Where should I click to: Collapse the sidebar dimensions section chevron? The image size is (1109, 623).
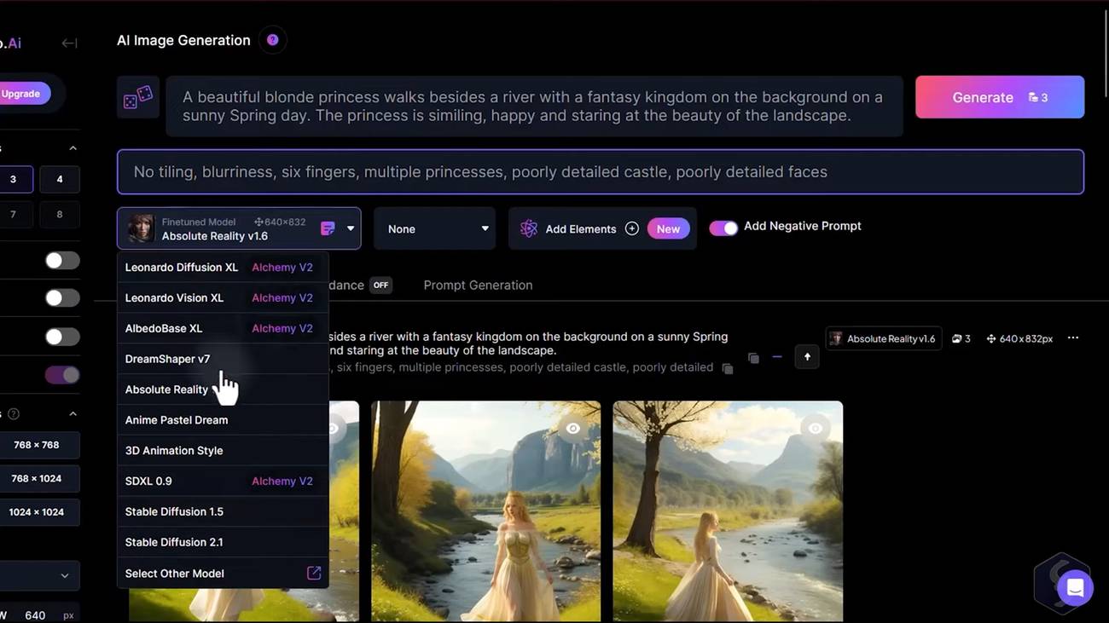[x=73, y=414]
